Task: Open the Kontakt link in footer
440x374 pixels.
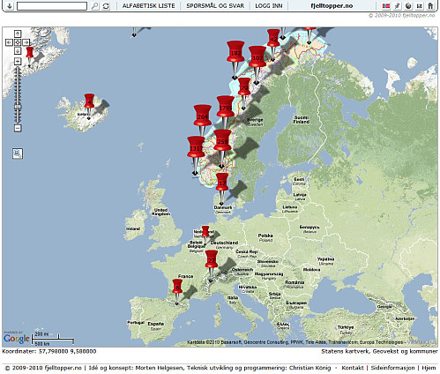Action: click(x=353, y=368)
